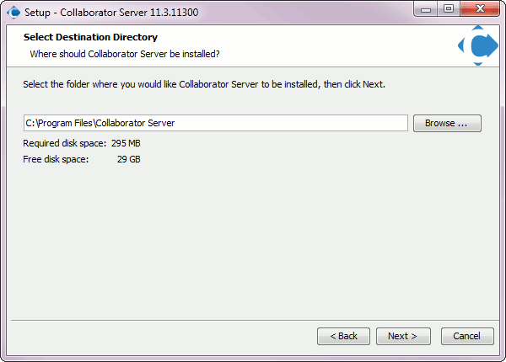Screen dimensions: 506x362
Task: Open the Browse folder dialog
Action: click(447, 124)
